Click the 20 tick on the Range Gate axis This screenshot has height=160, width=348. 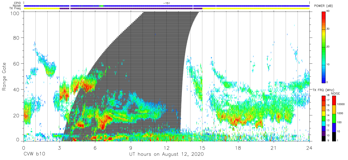17,115
